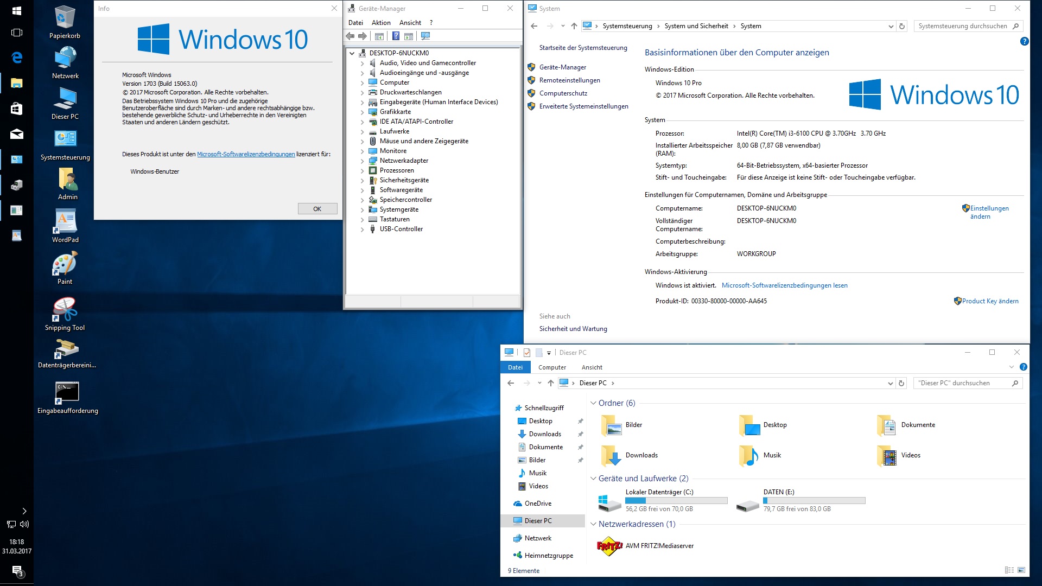Expand the Grafikkarte device node
The width and height of the screenshot is (1042, 586).
(363, 112)
